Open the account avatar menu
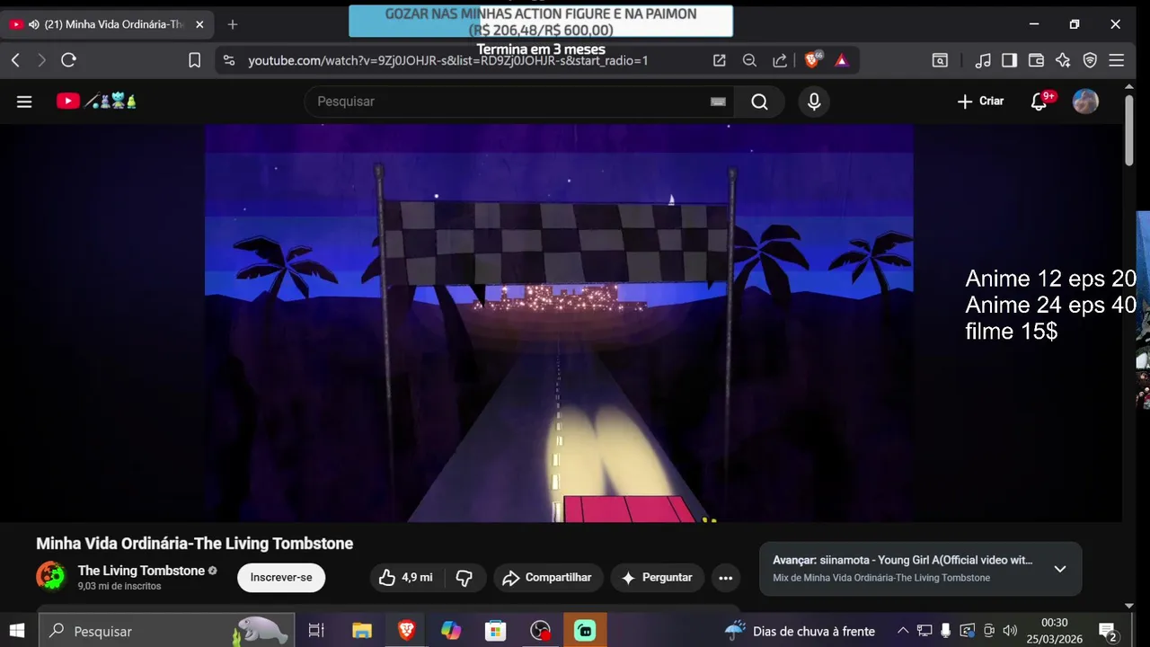Screen dimensions: 1150x647 click(x=1085, y=102)
